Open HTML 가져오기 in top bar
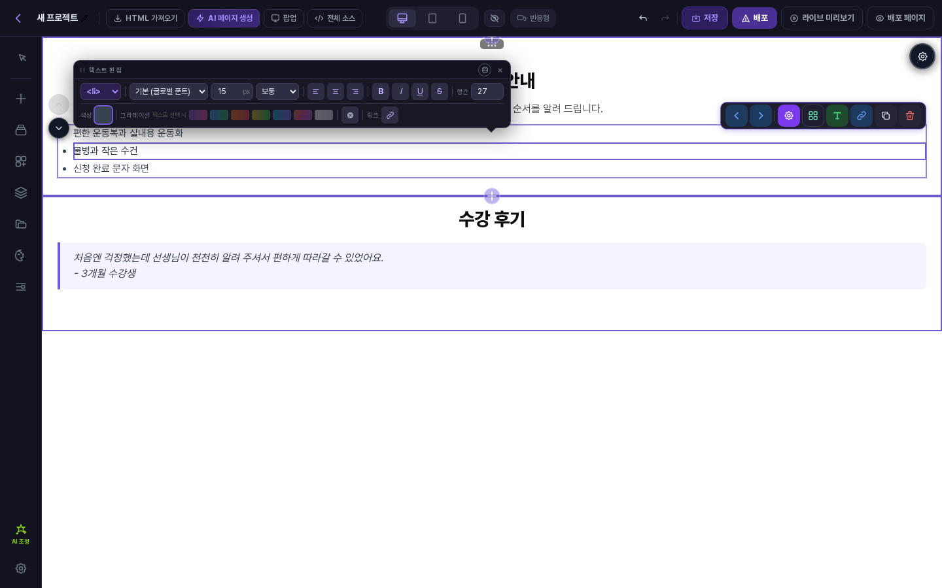This screenshot has height=588, width=942. pos(145,18)
